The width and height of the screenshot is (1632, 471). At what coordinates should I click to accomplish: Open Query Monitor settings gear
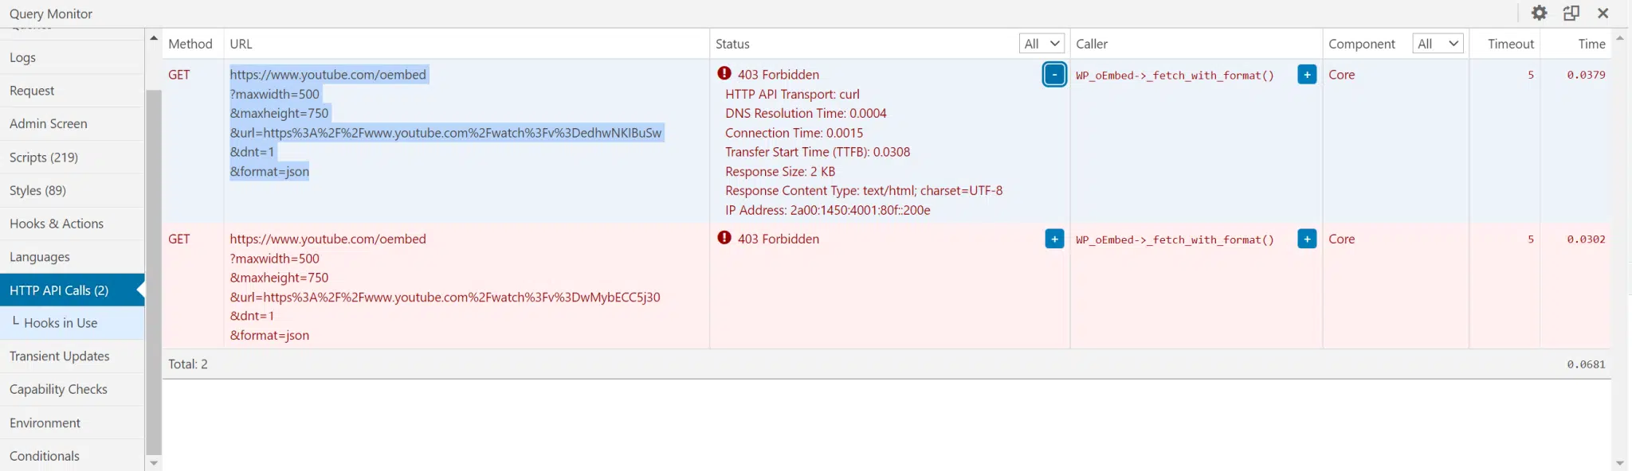pos(1539,13)
